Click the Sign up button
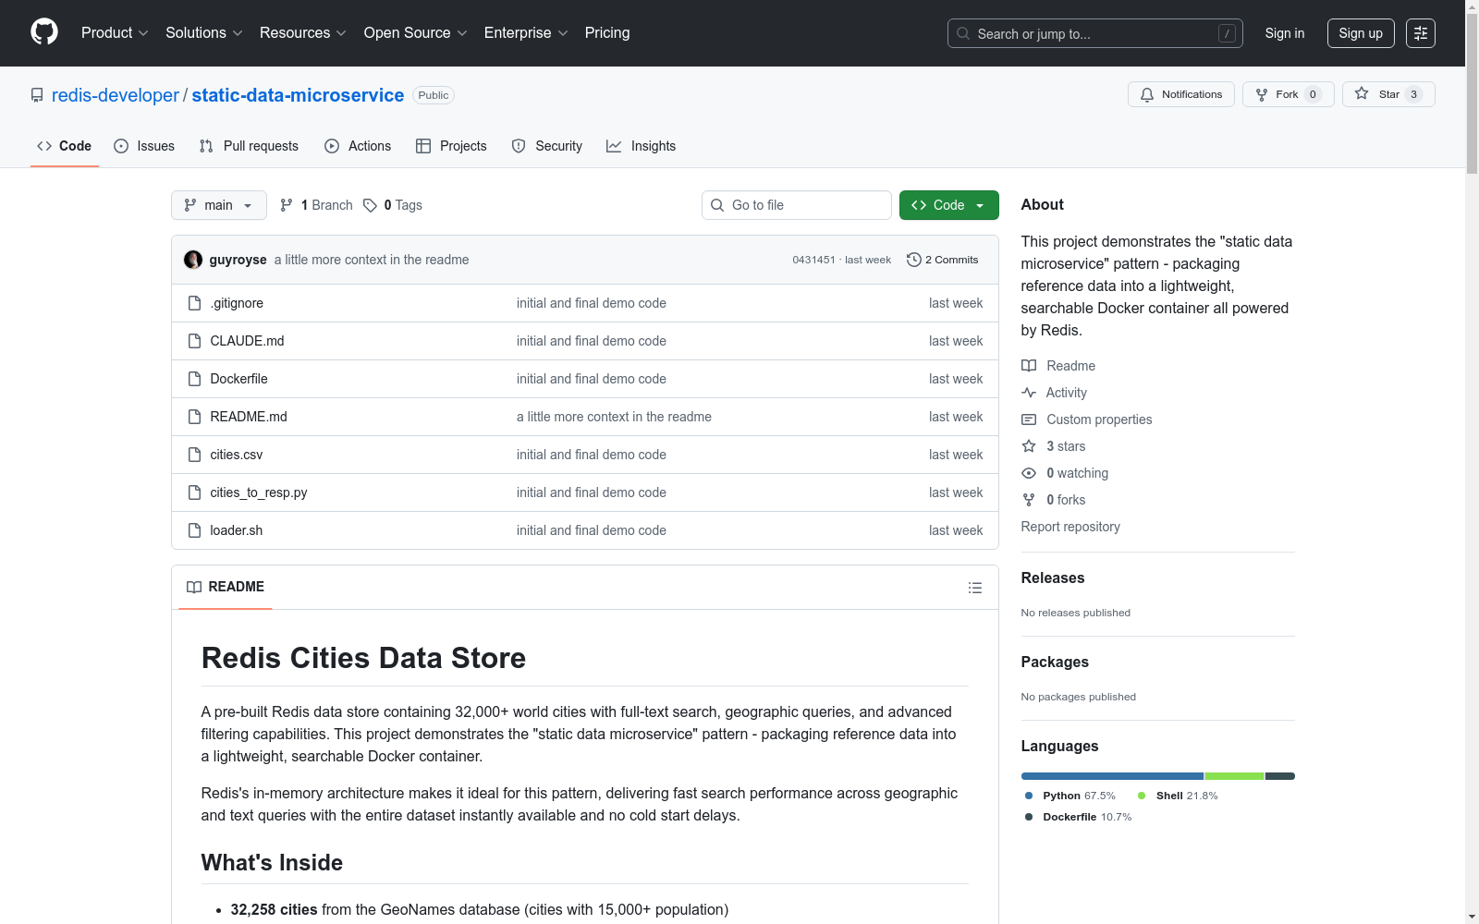Viewport: 1479px width, 924px height. click(1361, 33)
